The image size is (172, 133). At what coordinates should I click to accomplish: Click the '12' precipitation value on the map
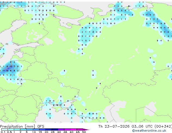click(x=11, y=66)
